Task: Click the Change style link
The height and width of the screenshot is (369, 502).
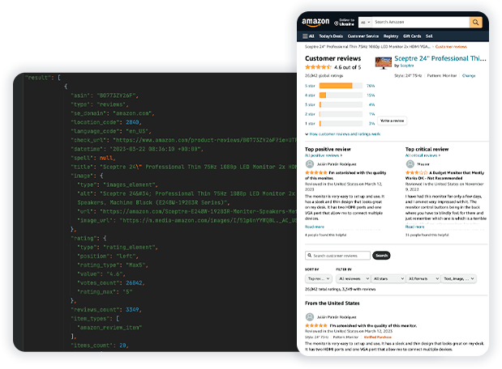Action: pyautogui.click(x=469, y=76)
